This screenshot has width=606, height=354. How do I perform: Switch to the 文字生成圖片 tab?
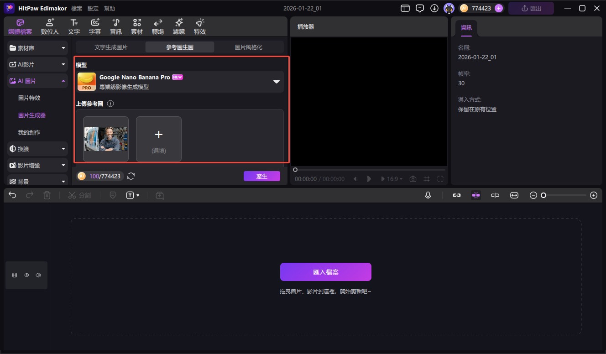[111, 47]
